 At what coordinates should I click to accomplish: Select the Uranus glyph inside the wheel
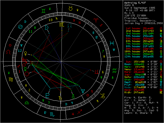point(73,96)
